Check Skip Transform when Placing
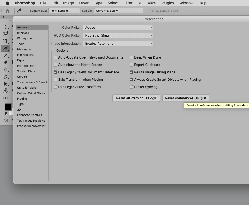249x205 pixels. [55, 80]
